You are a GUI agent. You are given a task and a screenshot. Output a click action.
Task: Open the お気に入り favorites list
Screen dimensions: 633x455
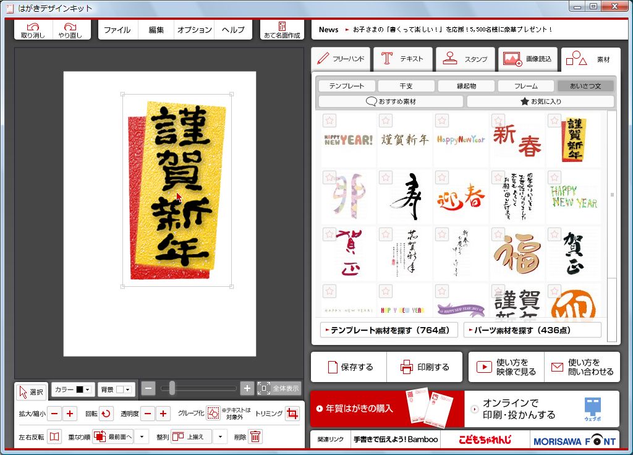pyautogui.click(x=540, y=101)
